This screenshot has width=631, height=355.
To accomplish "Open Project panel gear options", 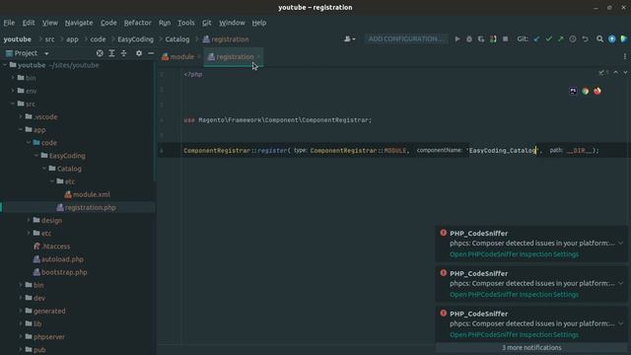I will coord(139,53).
